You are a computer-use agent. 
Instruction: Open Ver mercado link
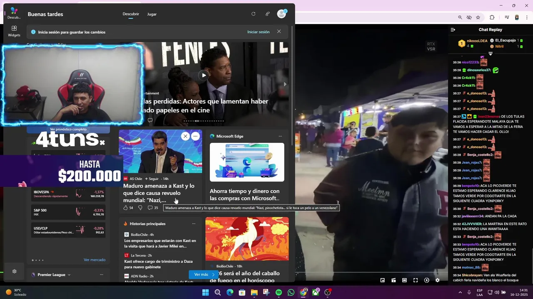pyautogui.click(x=95, y=260)
